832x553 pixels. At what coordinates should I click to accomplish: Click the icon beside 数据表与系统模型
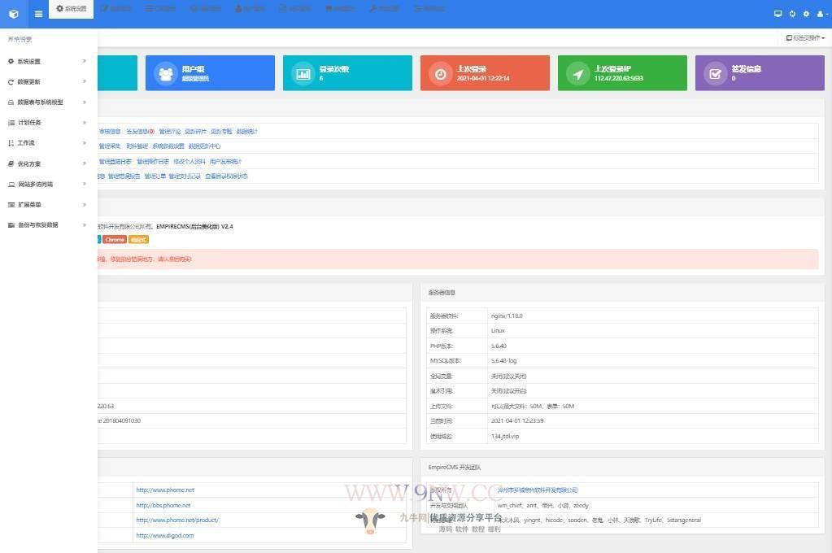pos(11,102)
